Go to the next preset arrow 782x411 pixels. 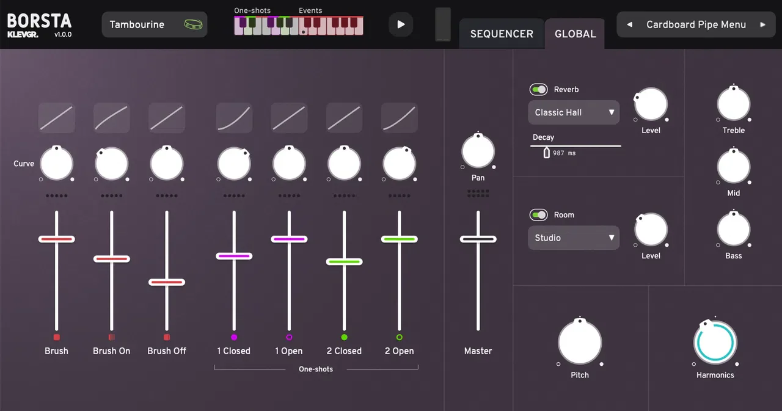pyautogui.click(x=762, y=24)
